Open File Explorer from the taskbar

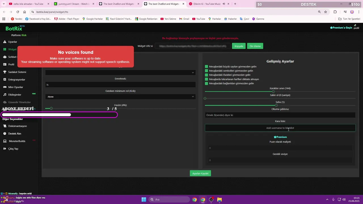(220, 199)
